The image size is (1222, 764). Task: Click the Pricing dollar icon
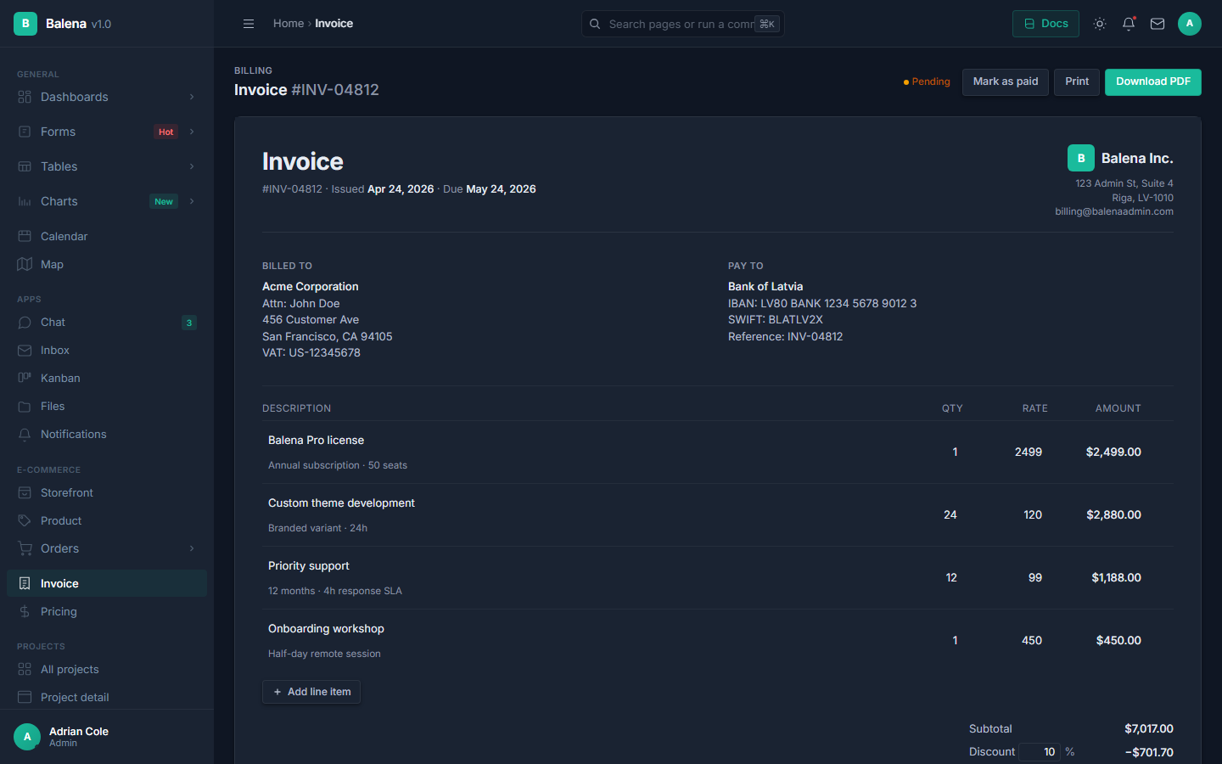[x=25, y=611]
